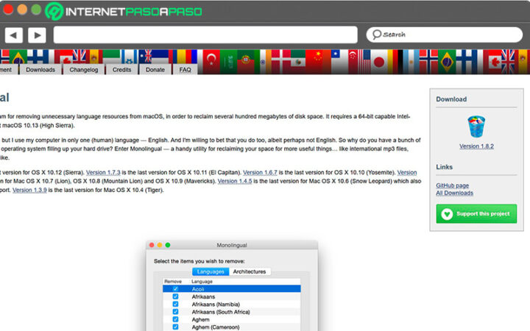Click the browser forward arrow button
Screen dimensions: 530x331
[x=37, y=35]
